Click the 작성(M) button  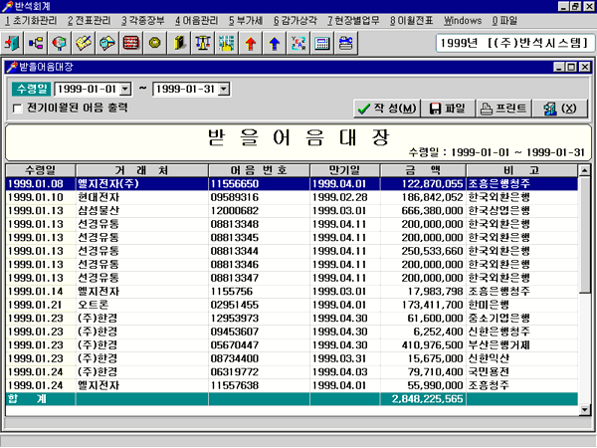pyautogui.click(x=385, y=108)
